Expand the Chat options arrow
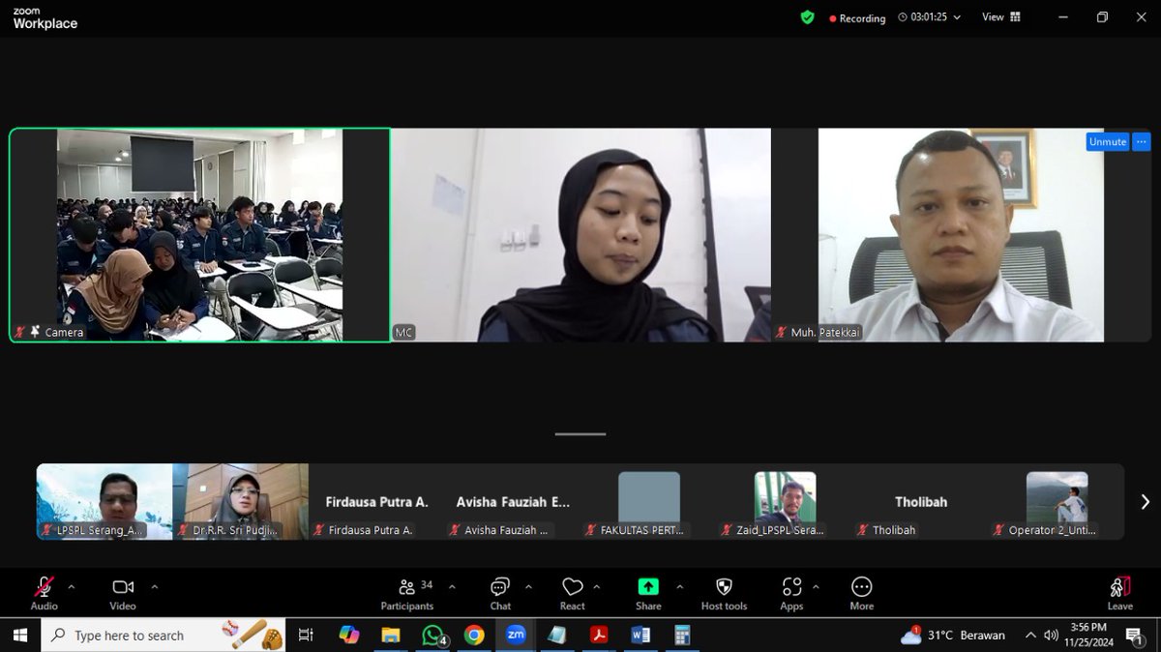This screenshot has width=1161, height=652. 528,586
